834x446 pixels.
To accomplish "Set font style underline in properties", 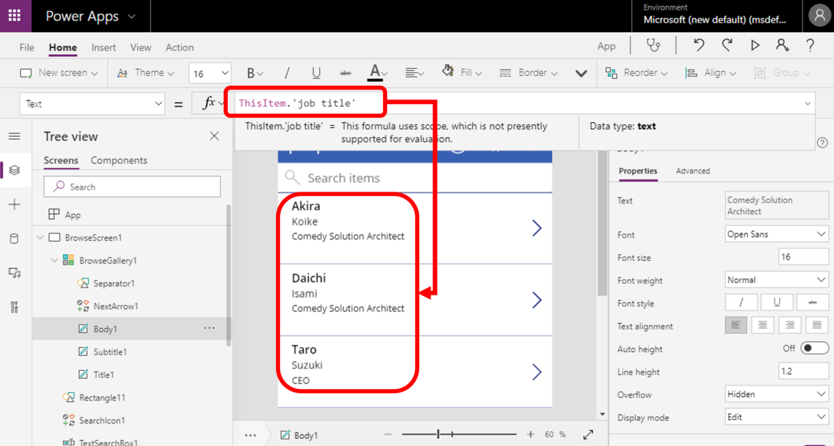I will pyautogui.click(x=777, y=303).
